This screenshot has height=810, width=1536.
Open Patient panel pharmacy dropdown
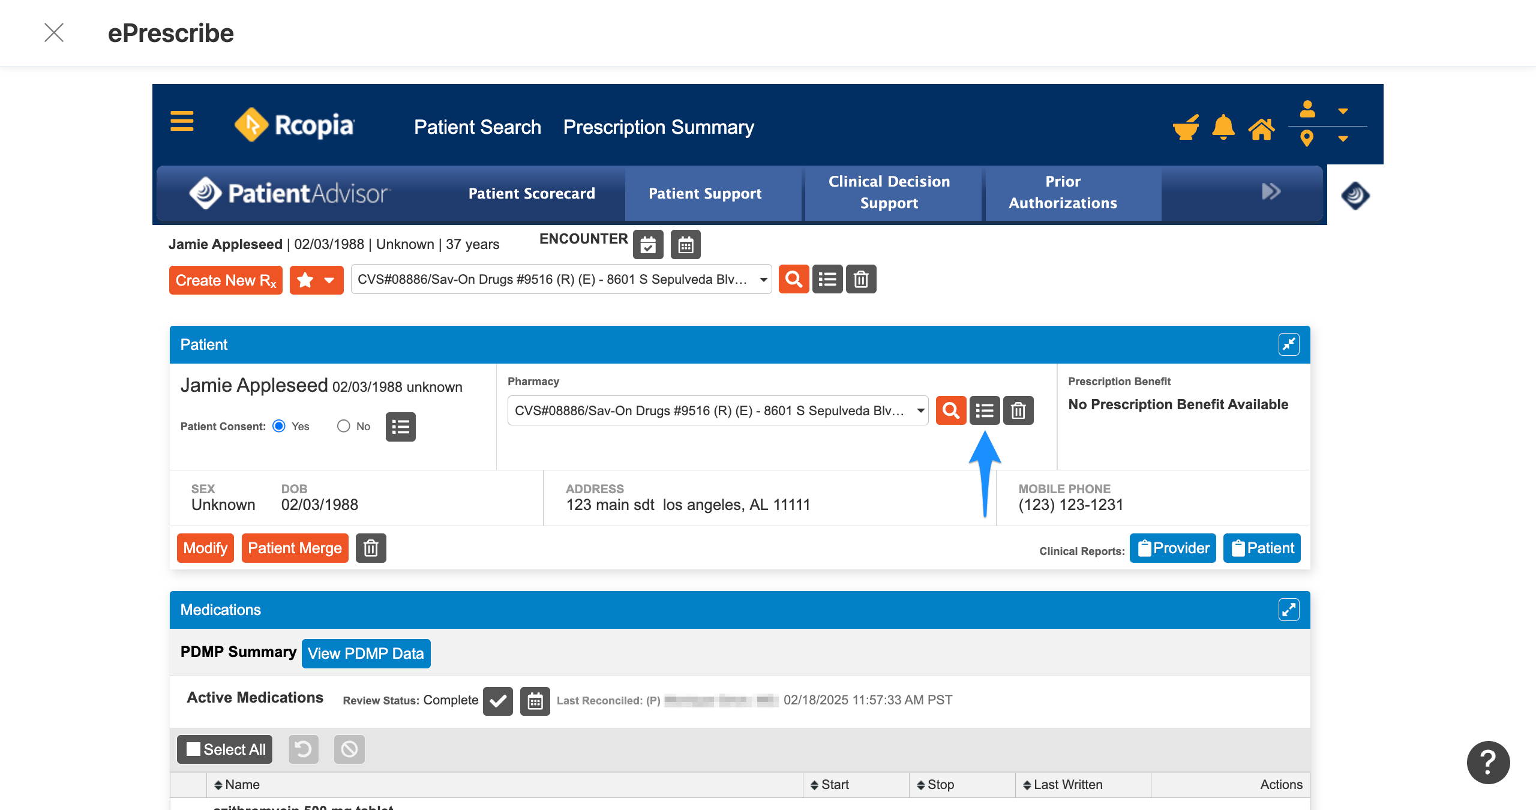point(718,410)
